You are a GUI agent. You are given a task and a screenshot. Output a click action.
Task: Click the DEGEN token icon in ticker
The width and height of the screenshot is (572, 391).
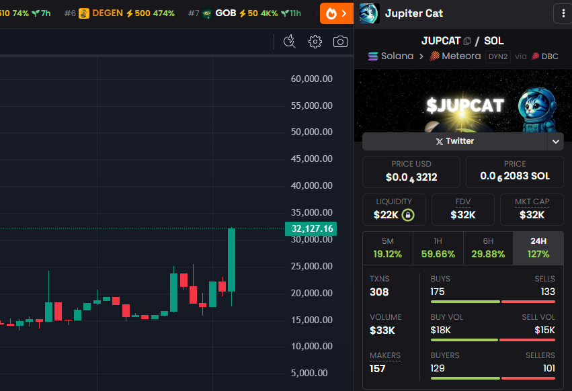point(84,14)
